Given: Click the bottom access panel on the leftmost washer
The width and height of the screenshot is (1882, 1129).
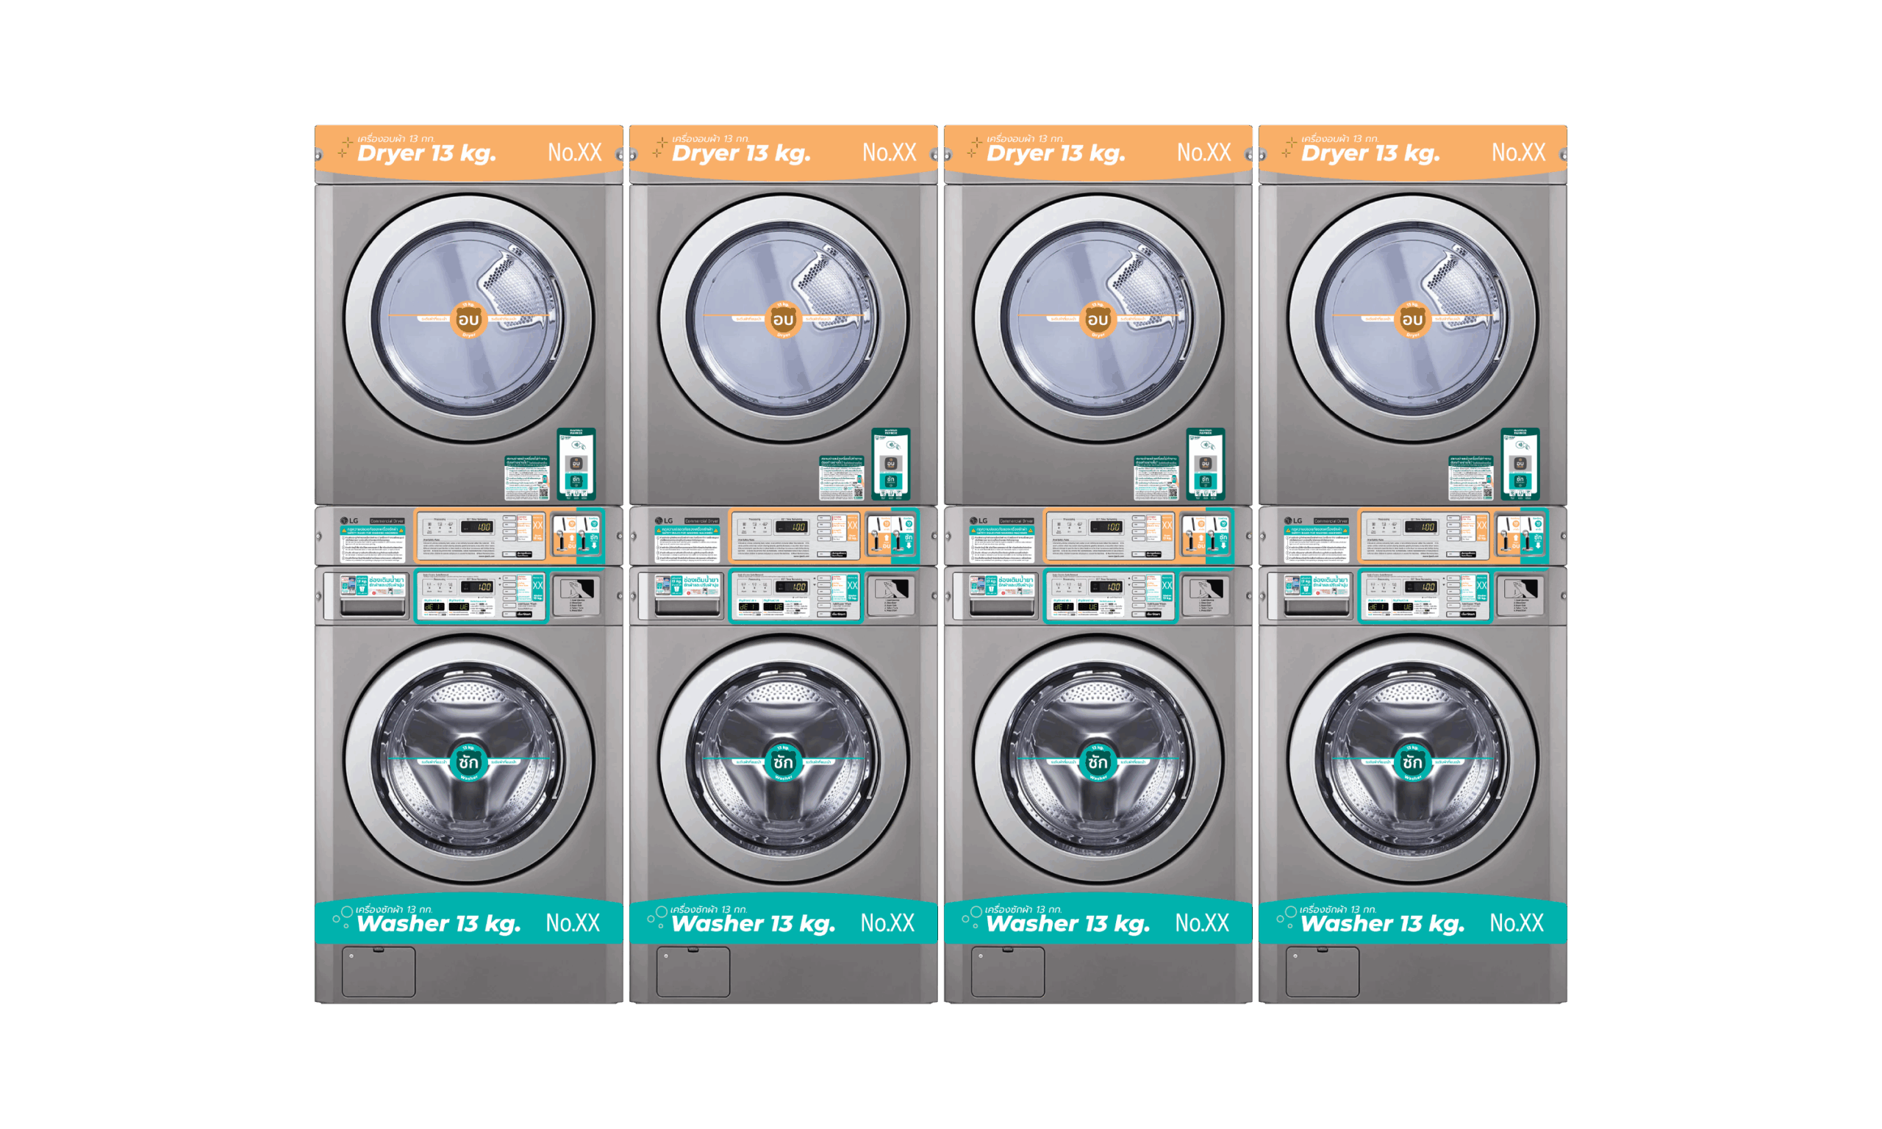Looking at the screenshot, I should (x=378, y=972).
